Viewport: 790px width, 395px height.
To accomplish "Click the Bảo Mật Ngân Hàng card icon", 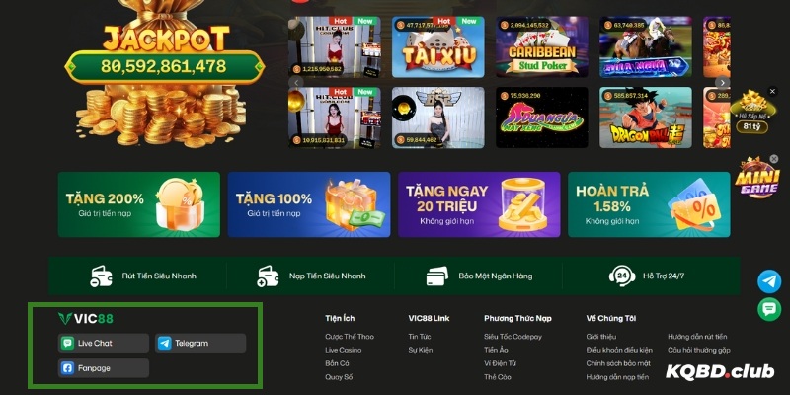I will pyautogui.click(x=436, y=276).
